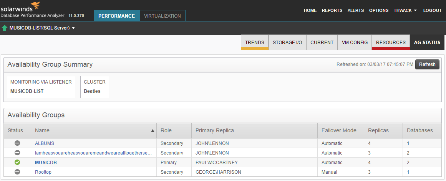
Task: Open the CURRENT tab
Action: point(322,42)
